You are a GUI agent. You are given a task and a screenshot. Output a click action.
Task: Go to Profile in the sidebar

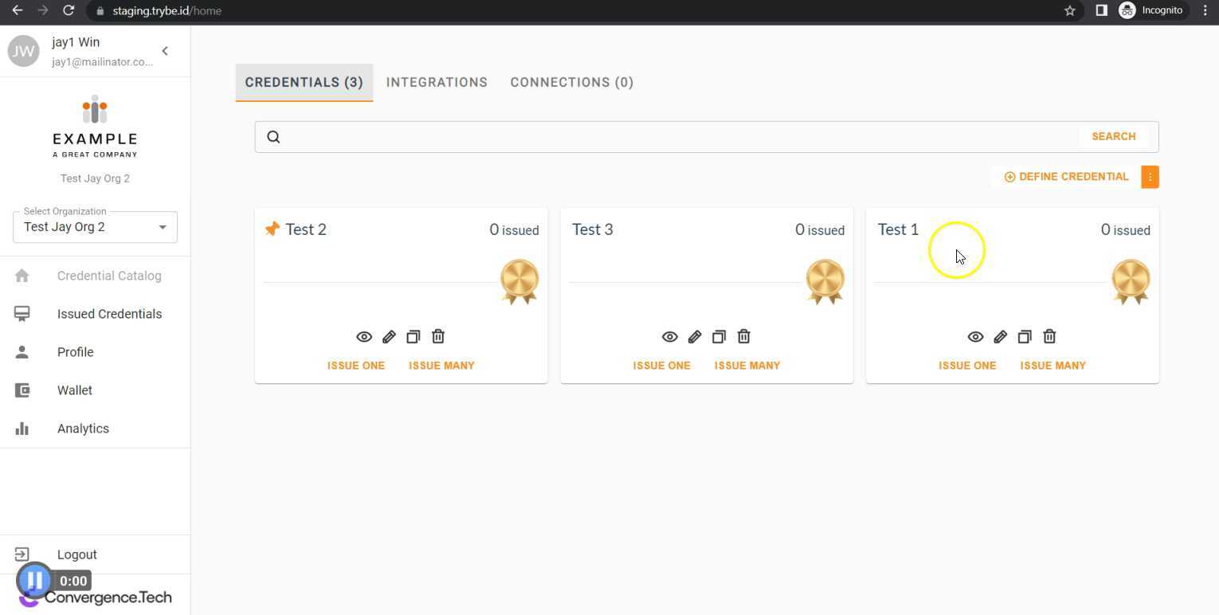[95, 352]
